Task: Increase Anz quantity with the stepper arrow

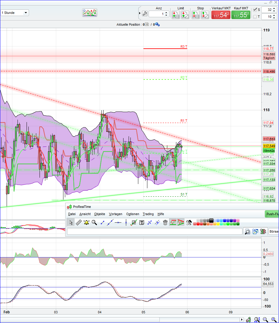Action: (x=166, y=12)
